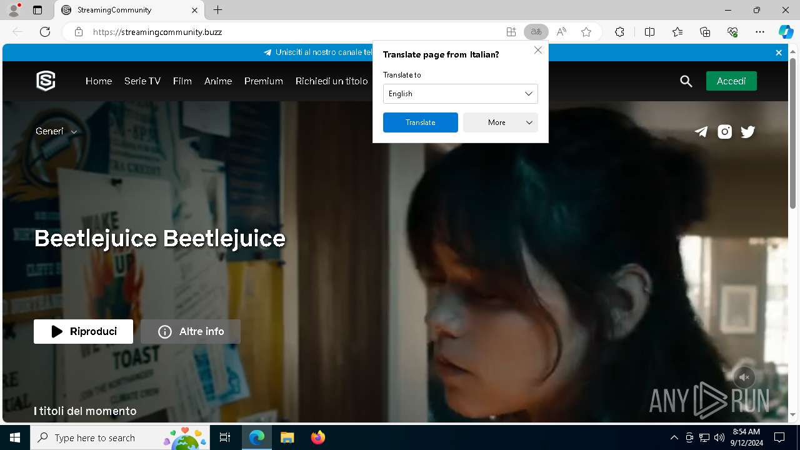
Task: Click the address bar URL field
Action: (294, 32)
